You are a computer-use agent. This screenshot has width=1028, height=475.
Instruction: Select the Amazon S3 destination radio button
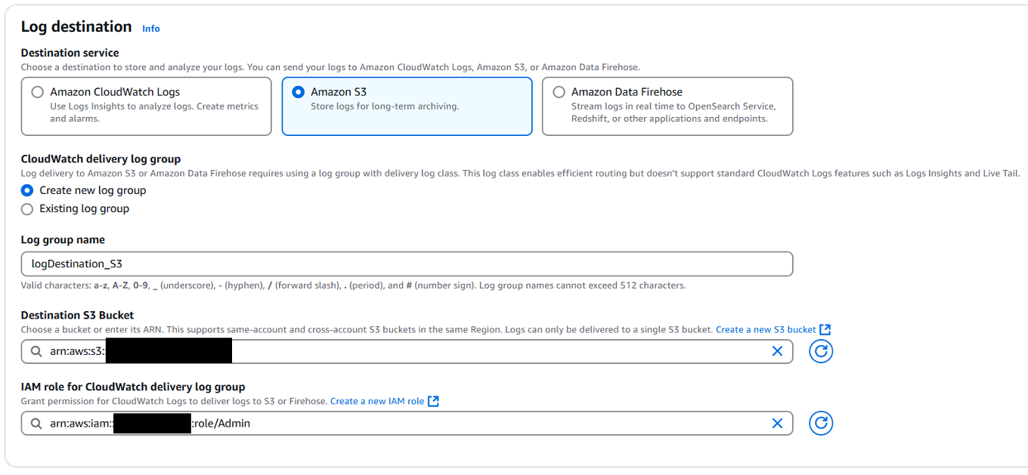click(x=299, y=92)
